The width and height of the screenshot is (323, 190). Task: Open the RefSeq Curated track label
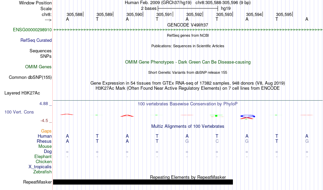point(36,40)
